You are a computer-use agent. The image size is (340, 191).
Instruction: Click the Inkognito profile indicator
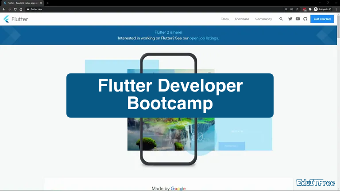(x=323, y=9)
